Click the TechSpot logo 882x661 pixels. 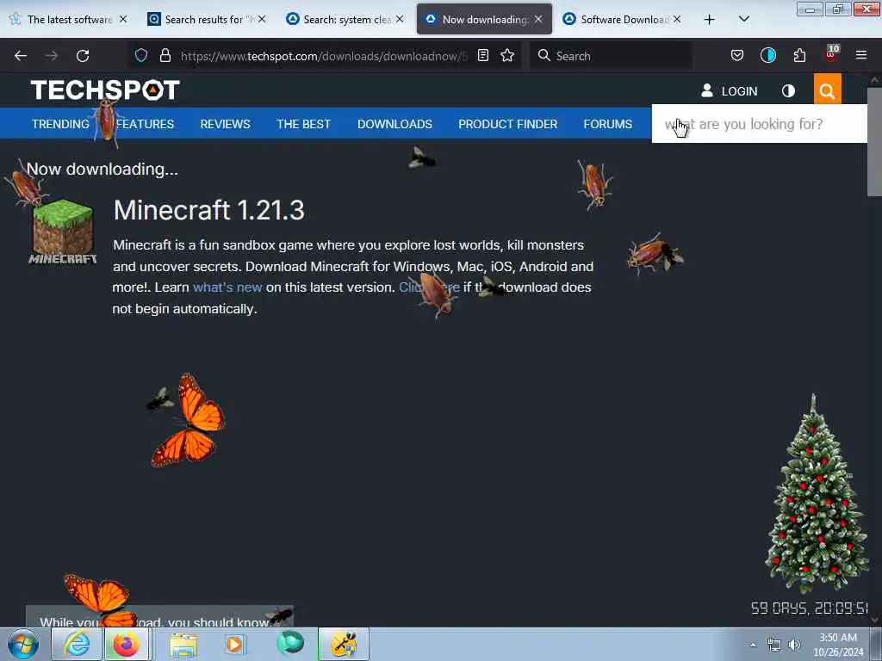pos(105,90)
